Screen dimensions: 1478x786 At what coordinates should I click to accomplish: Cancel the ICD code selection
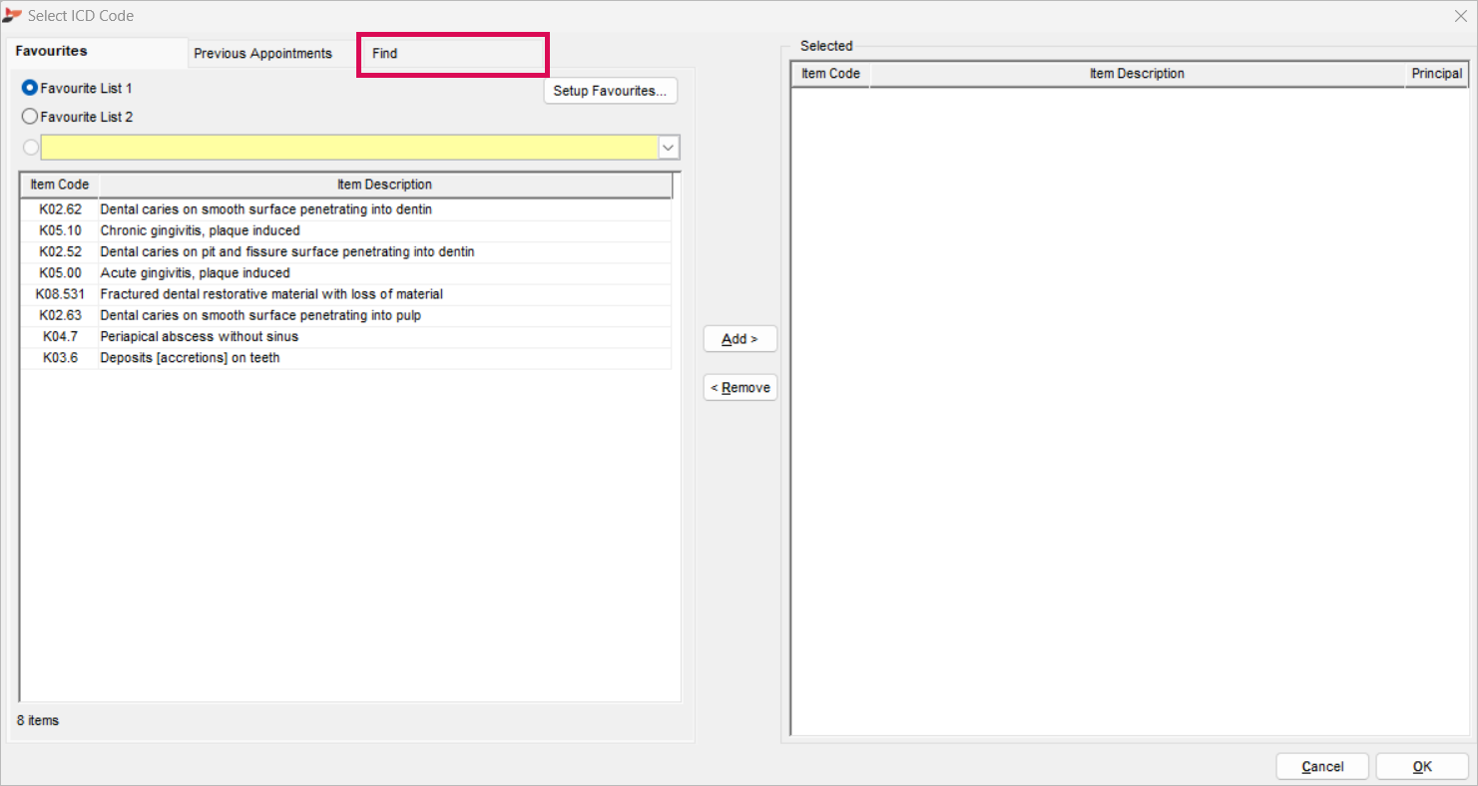pyautogui.click(x=1322, y=767)
